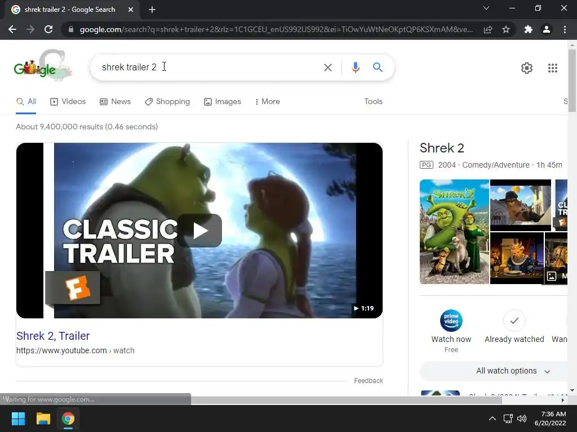The height and width of the screenshot is (432, 577).
Task: Open the Shrek 2, Trailer link
Action: 53,336
